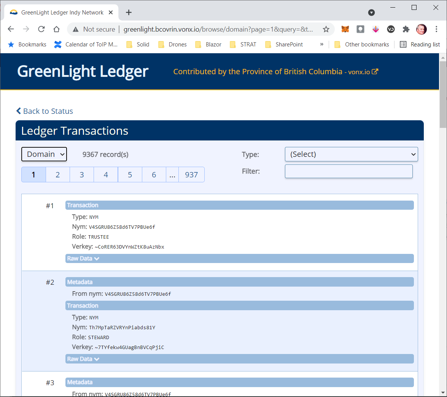The width and height of the screenshot is (447, 397).
Task: Expand Raw Data for transaction #2
Action: click(x=83, y=359)
